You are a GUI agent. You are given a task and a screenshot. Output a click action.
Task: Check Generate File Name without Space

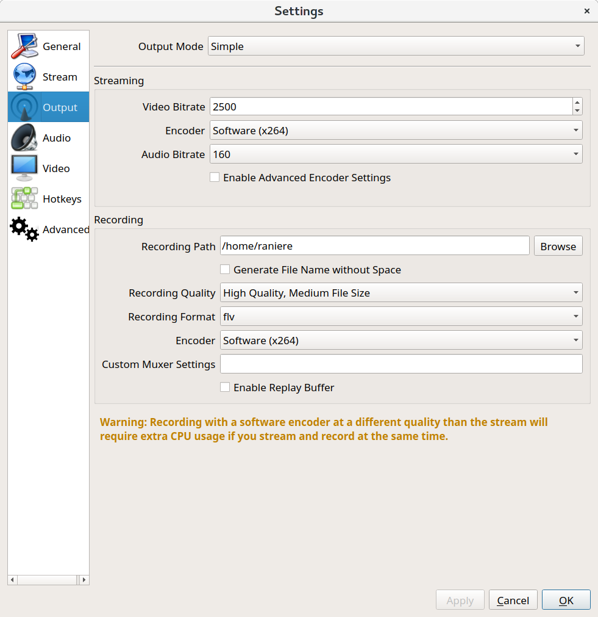tap(225, 270)
